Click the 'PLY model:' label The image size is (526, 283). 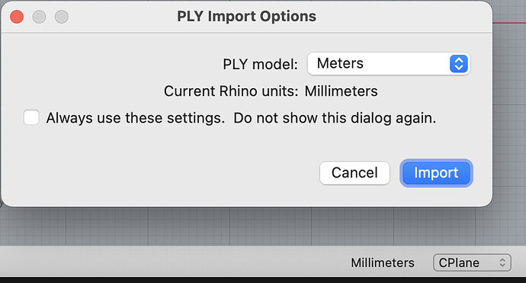[260, 65]
